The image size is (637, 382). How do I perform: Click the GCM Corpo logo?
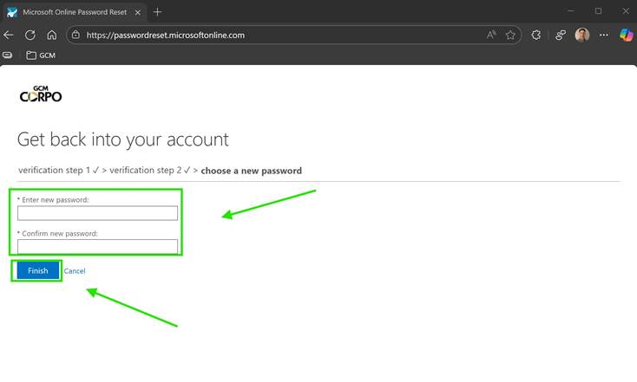point(41,94)
